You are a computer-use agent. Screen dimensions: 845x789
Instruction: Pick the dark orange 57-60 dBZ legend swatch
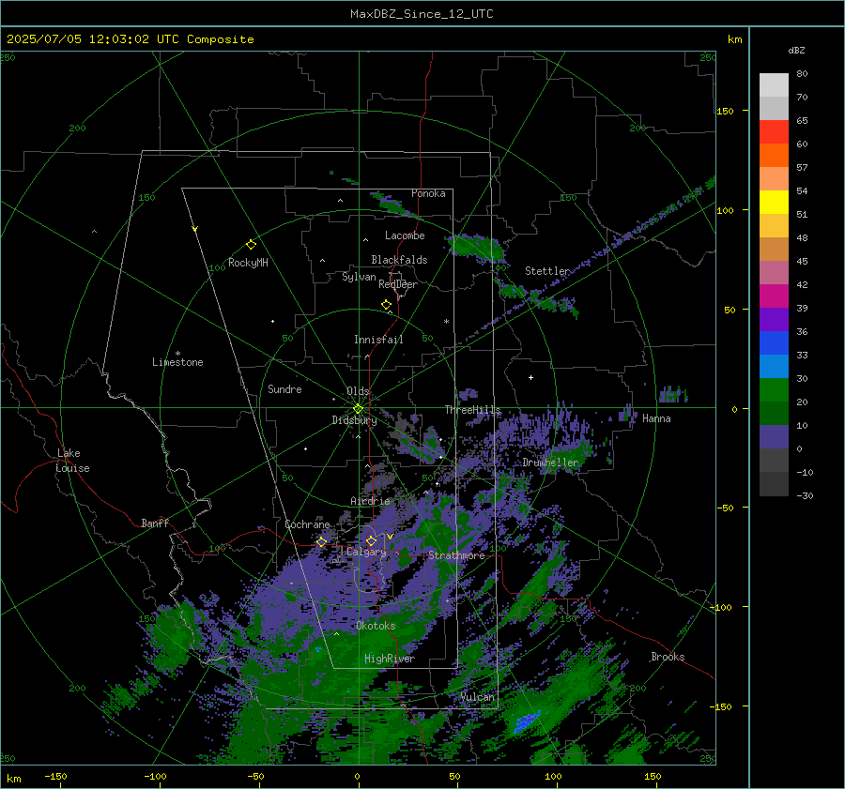pos(774,155)
